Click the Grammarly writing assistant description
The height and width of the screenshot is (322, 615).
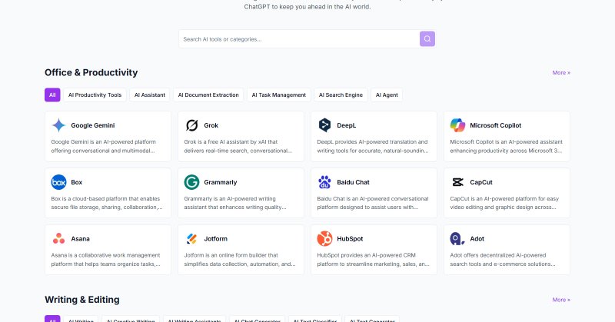(235, 203)
